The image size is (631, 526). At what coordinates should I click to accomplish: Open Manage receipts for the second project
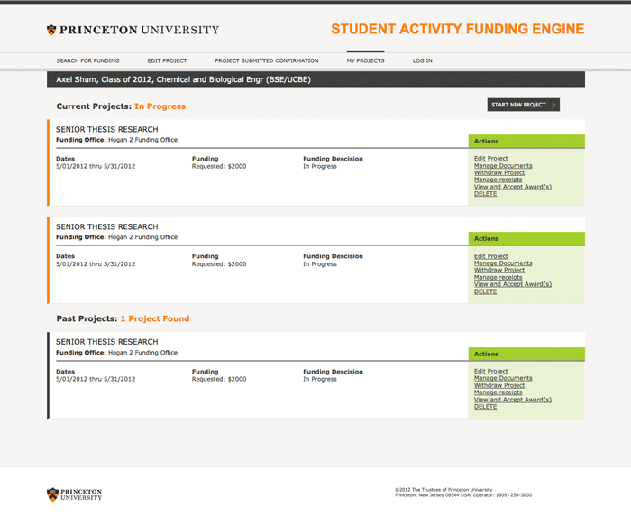pyautogui.click(x=498, y=277)
